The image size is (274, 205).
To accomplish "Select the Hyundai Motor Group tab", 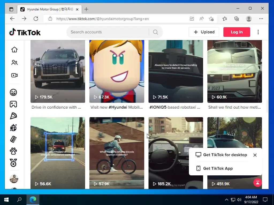I will click(x=50, y=9).
